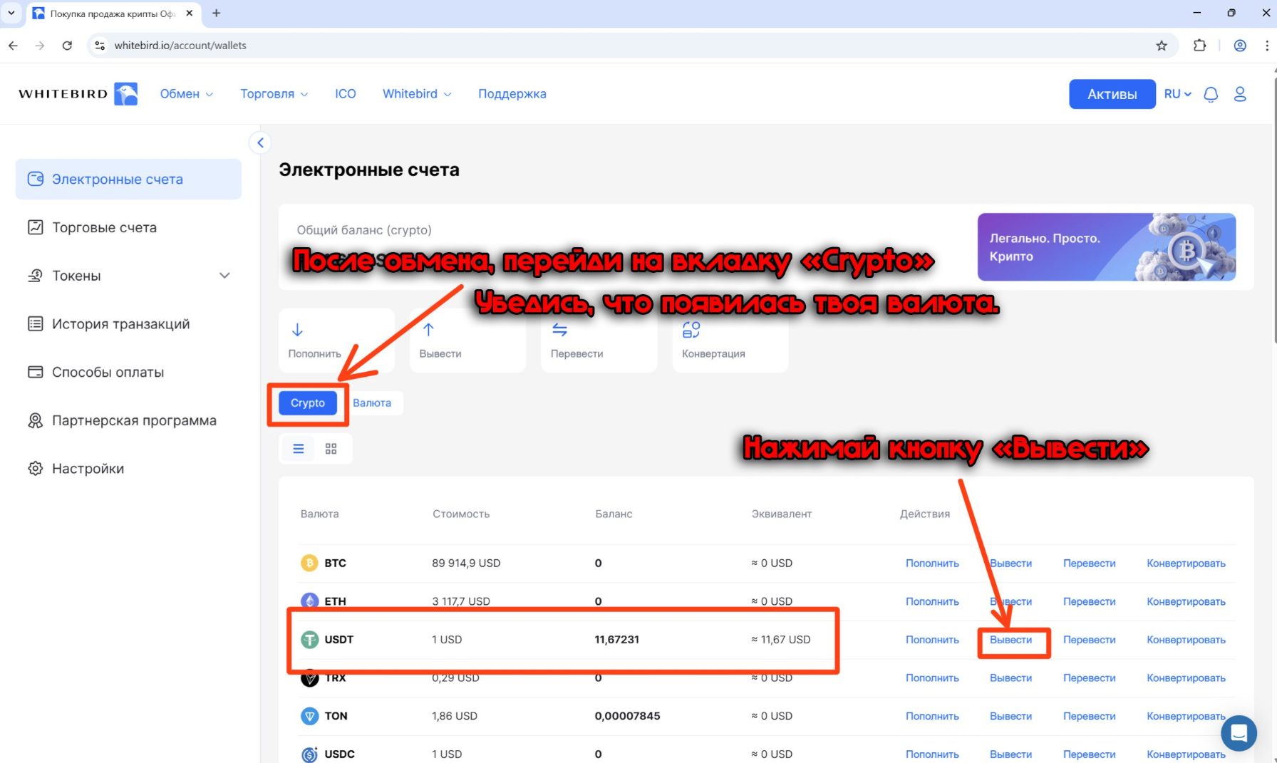Click Пополнить in the USDC row
1277x763 pixels.
[932, 754]
